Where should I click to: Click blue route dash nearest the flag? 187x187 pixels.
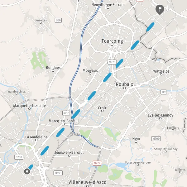coord(151,27)
